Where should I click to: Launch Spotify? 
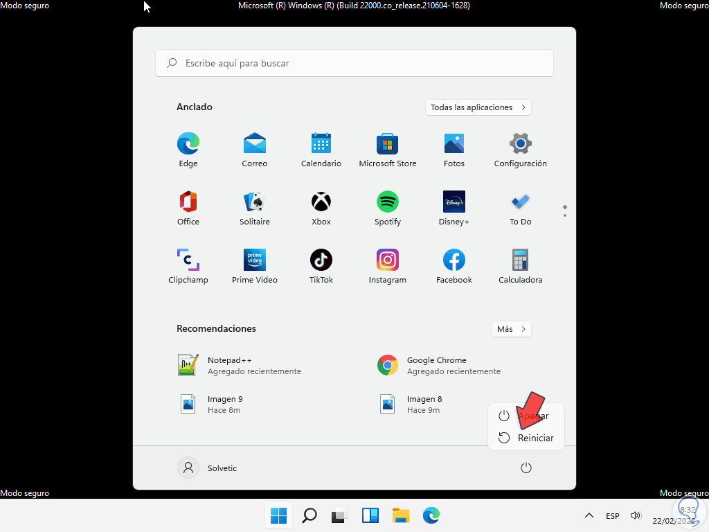click(x=388, y=208)
